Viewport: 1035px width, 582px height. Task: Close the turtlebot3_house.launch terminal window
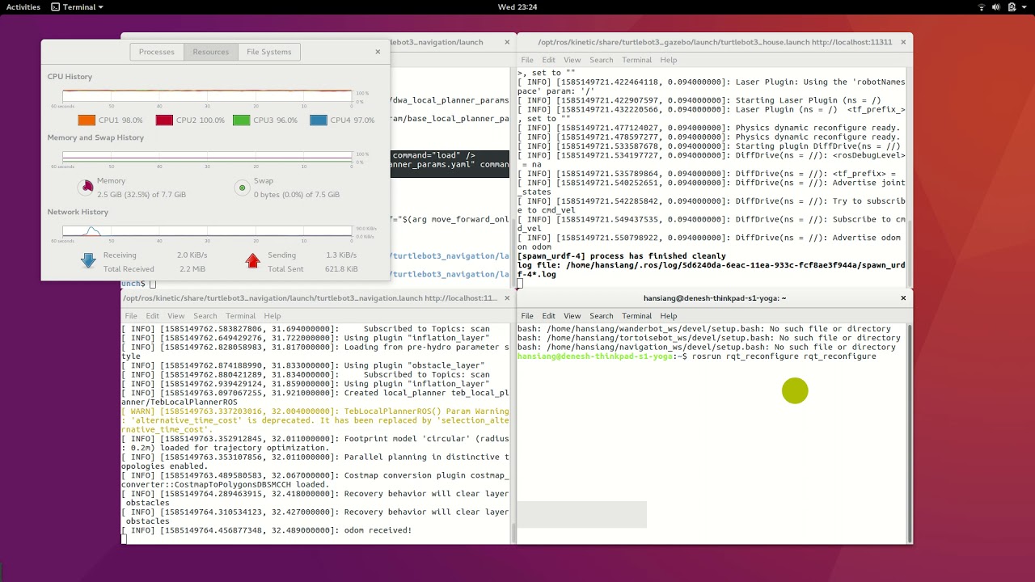(903, 42)
